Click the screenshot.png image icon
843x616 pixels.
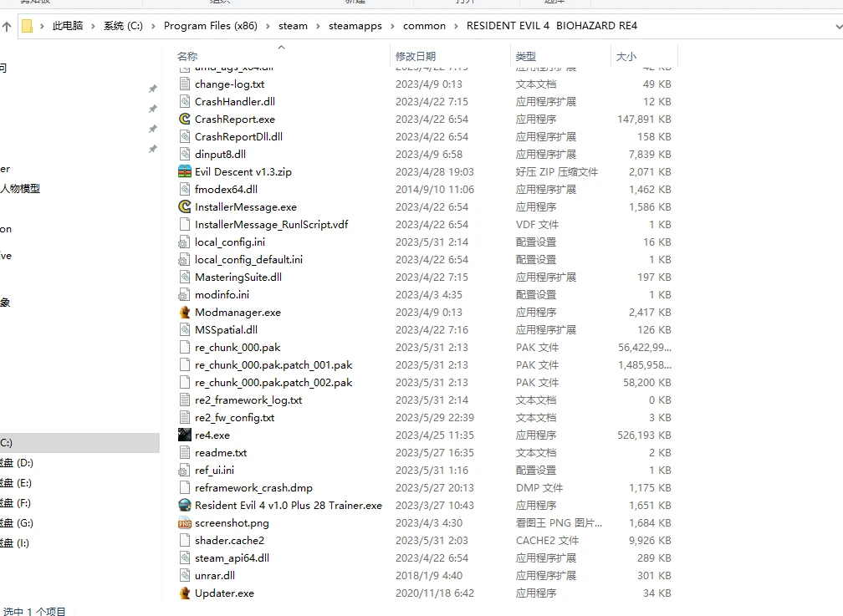click(x=184, y=523)
